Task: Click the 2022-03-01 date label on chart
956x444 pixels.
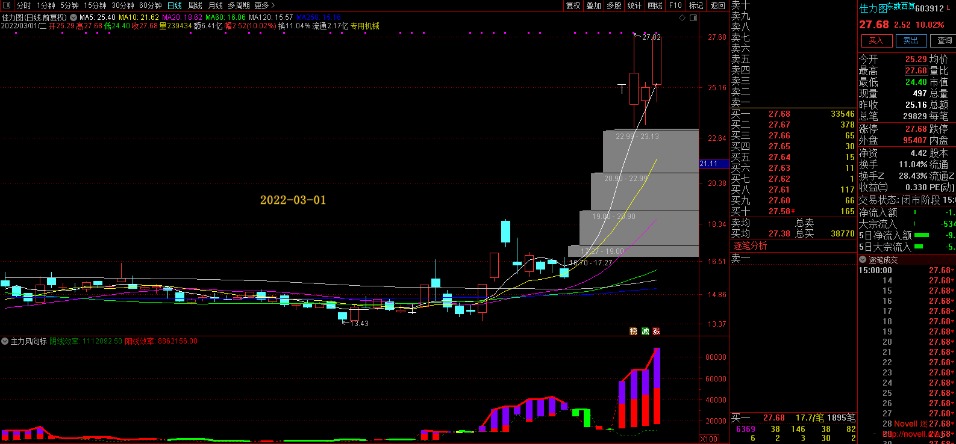Action: (293, 200)
